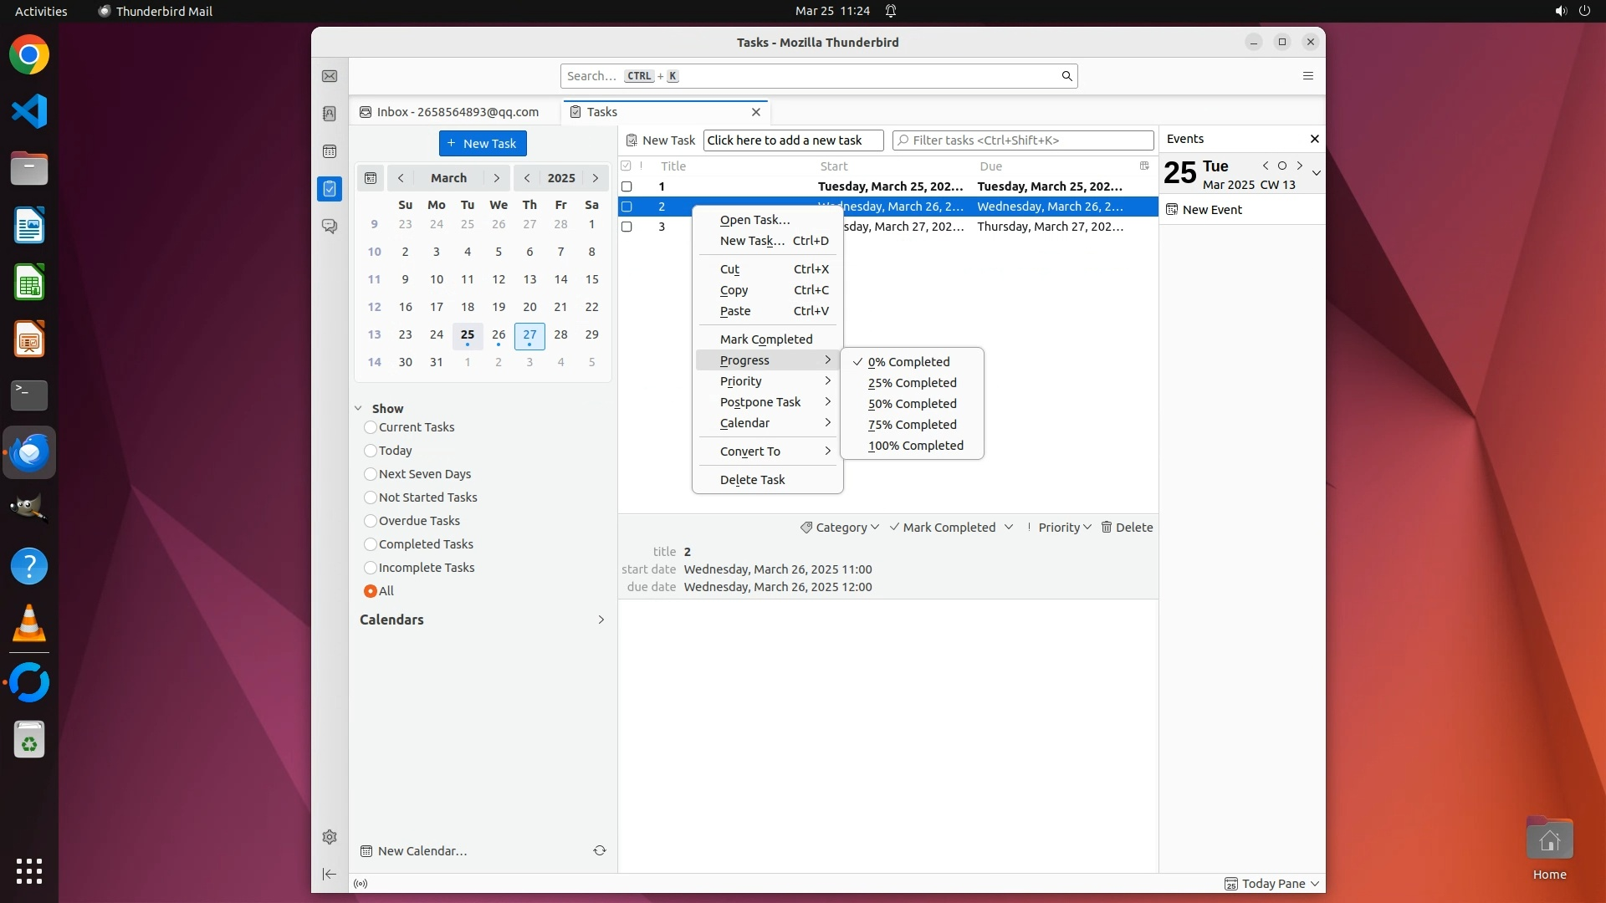Select Delete Task from context menu
1606x903 pixels.
(x=752, y=480)
